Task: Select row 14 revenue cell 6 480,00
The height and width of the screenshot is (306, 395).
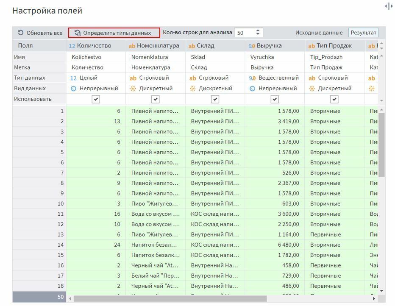Action: pyautogui.click(x=275, y=245)
